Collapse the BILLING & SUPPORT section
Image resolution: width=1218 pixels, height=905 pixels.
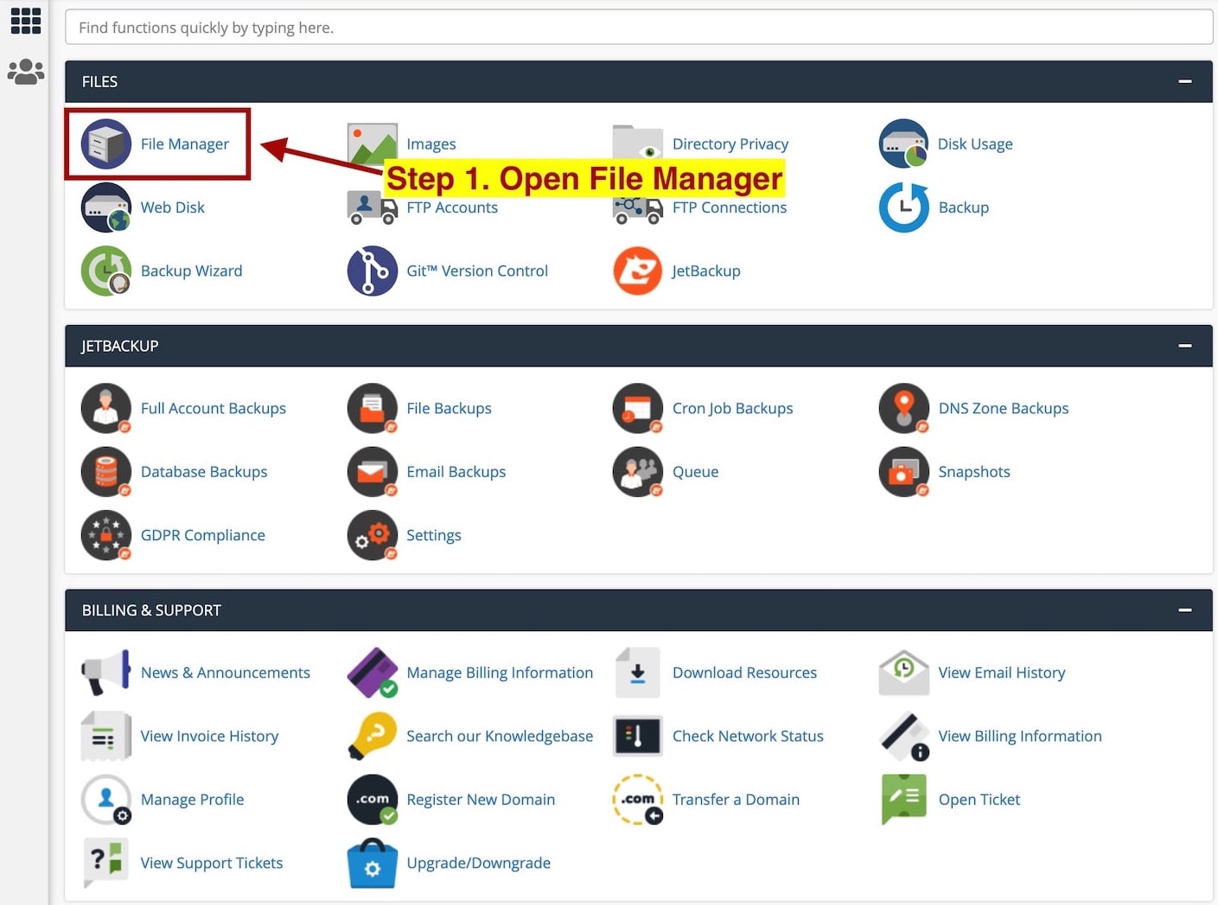click(1184, 610)
